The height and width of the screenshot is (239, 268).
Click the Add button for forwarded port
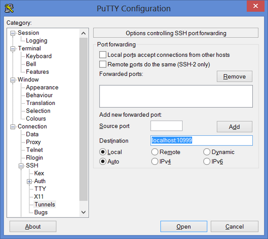point(234,126)
